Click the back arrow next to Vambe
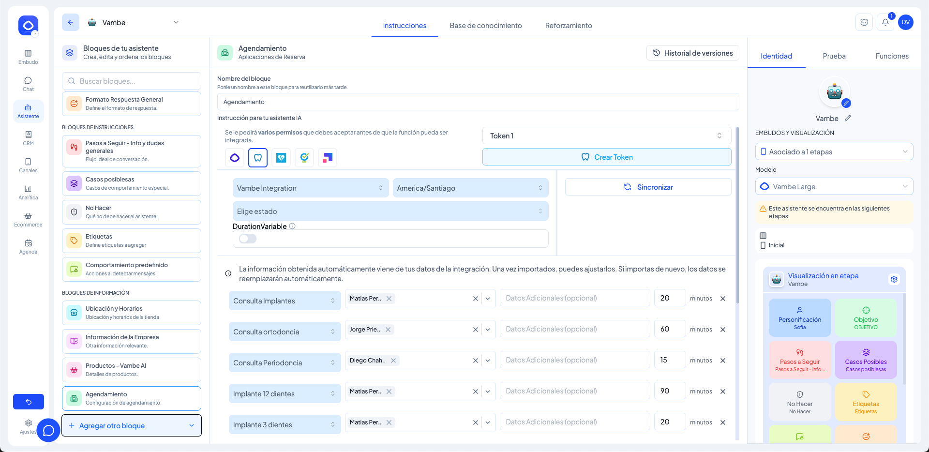The width and height of the screenshot is (929, 452). [71, 22]
